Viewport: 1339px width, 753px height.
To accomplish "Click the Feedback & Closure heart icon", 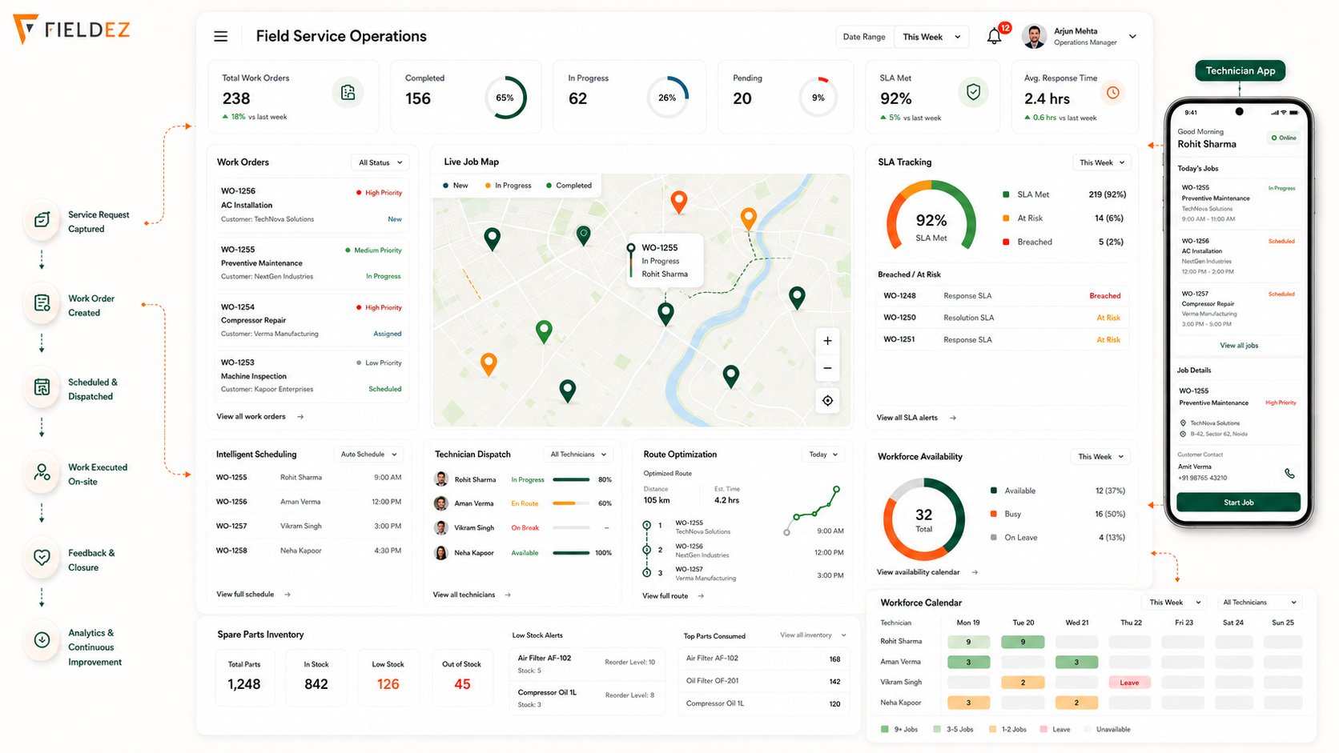I will pos(42,557).
